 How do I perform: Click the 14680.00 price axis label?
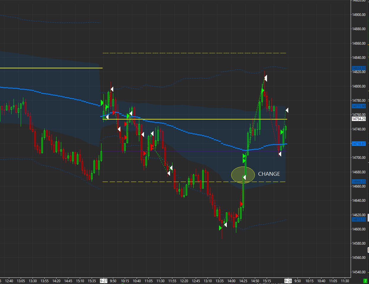pyautogui.click(x=359, y=172)
